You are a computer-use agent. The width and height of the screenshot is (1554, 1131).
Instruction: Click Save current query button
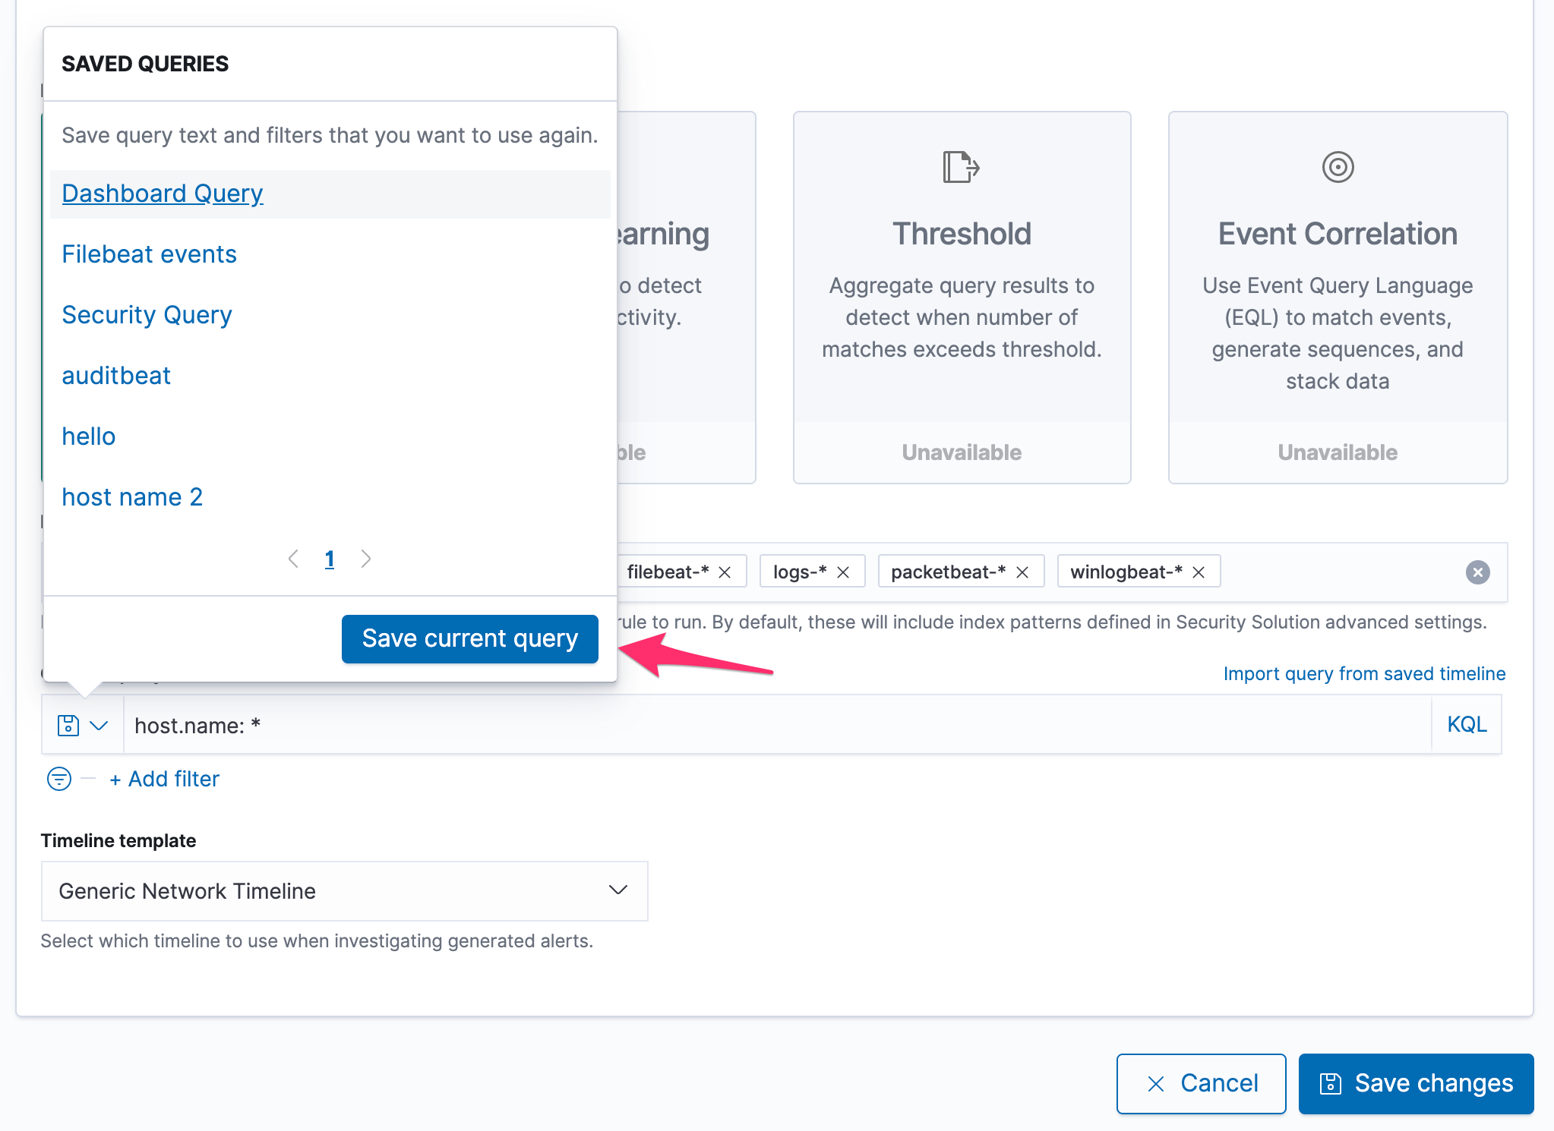point(469,638)
